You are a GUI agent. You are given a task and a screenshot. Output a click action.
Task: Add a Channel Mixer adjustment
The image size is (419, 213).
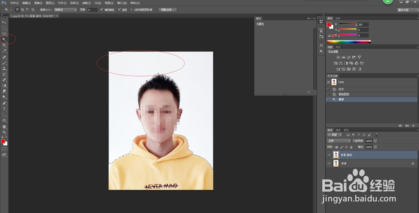pyautogui.click(x=357, y=63)
